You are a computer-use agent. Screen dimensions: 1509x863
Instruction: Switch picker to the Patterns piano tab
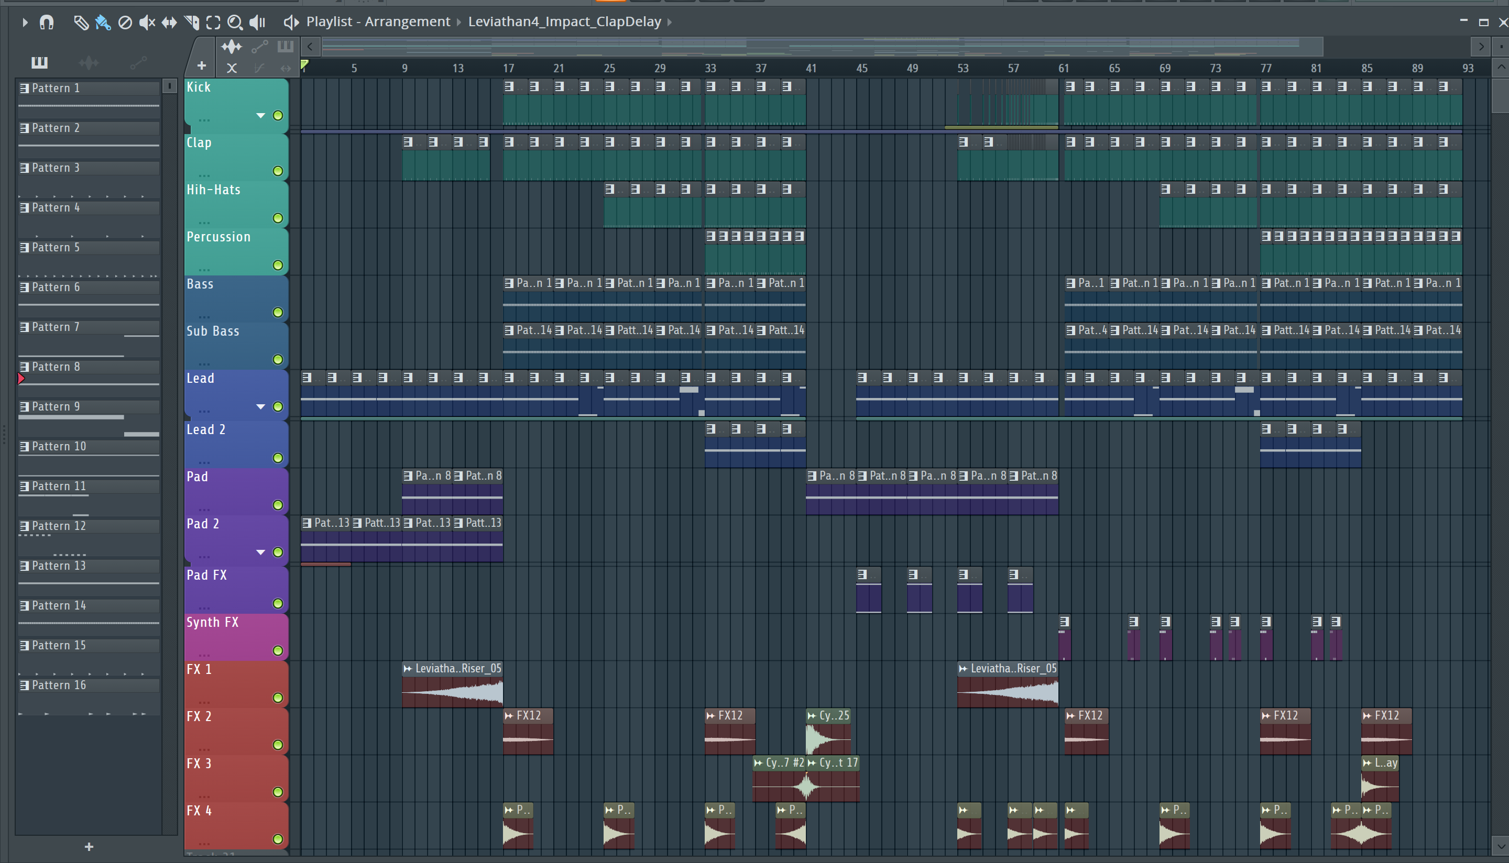click(39, 62)
